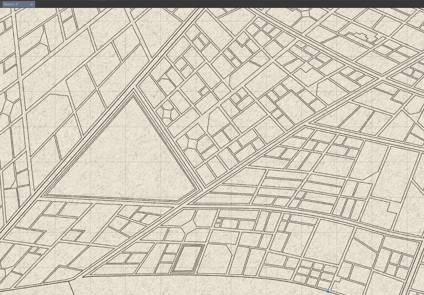Switch to the District 3 document tab
424x295 pixels.
pyautogui.click(x=13, y=4)
